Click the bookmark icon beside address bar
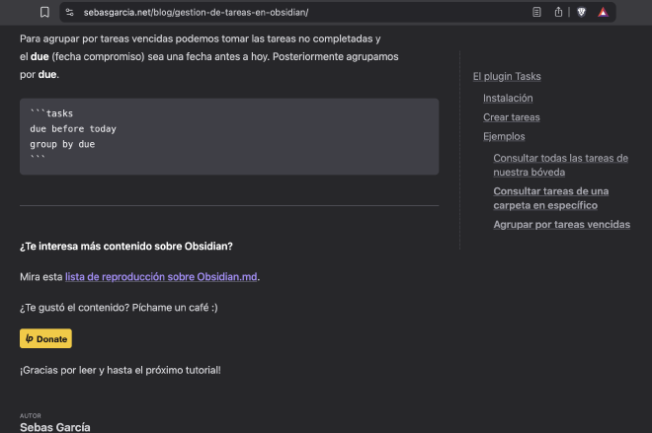 click(x=44, y=13)
